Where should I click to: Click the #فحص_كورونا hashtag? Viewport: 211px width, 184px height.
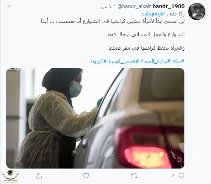pos(124,61)
